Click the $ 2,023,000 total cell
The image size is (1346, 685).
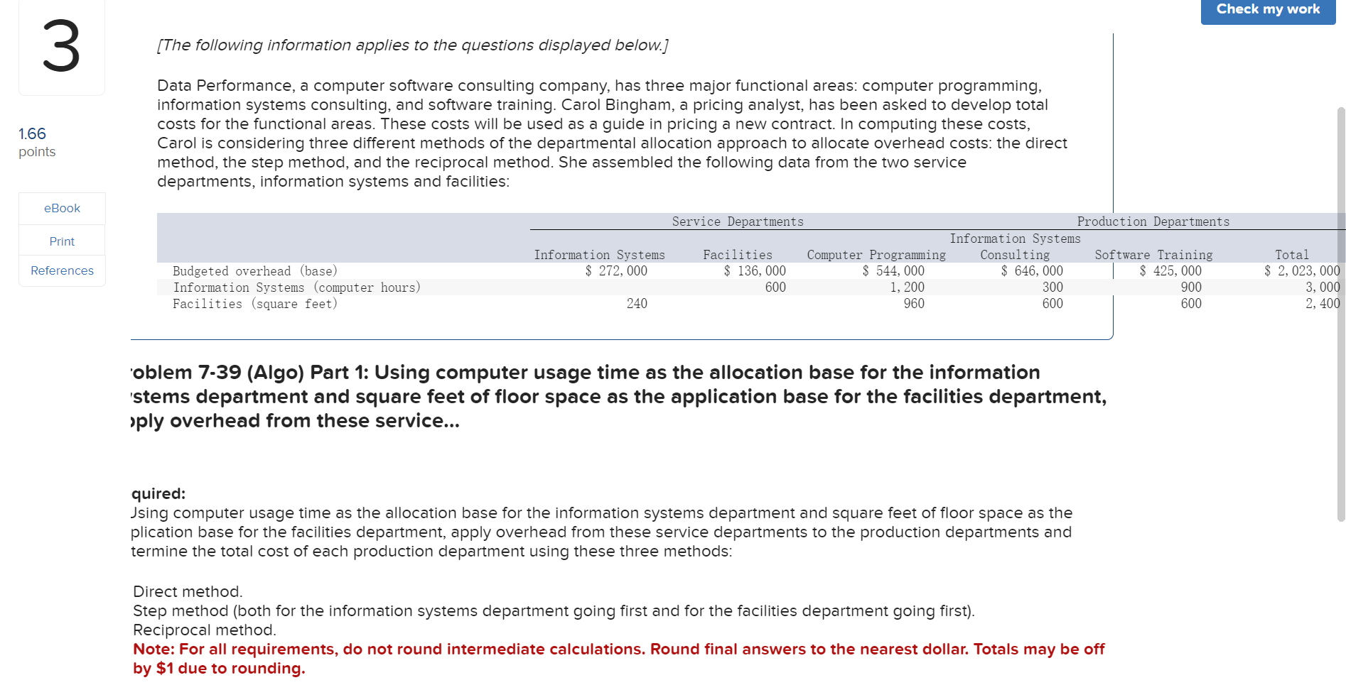tap(1302, 271)
